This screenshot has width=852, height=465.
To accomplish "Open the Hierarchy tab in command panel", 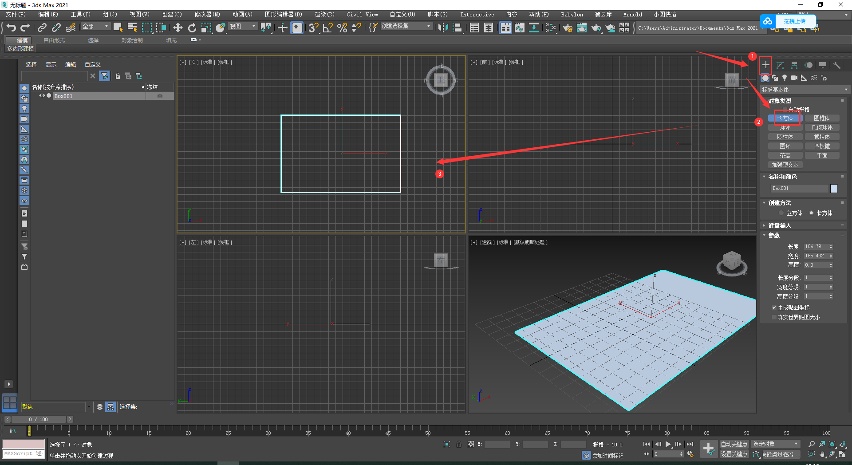I will [x=794, y=65].
